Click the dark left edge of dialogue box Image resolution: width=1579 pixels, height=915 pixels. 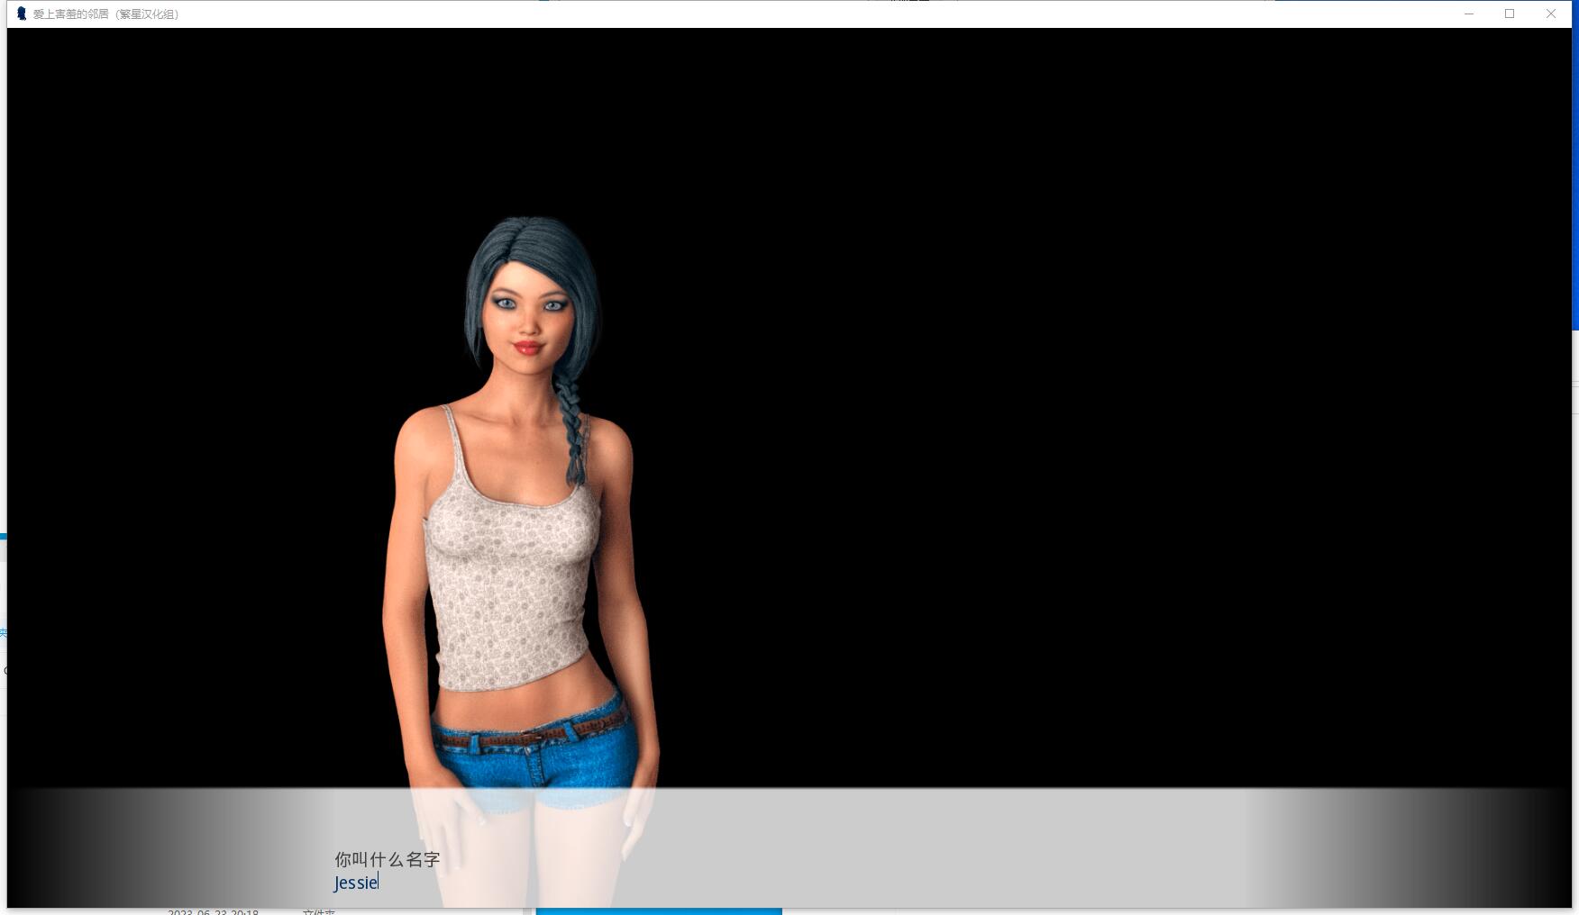[36, 851]
